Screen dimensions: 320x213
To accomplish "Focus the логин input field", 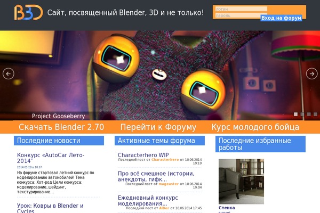I will click(241, 9).
